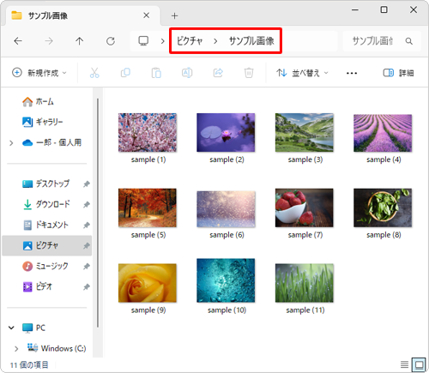This screenshot has width=429, height=373.
Task: Select sample (1) cherry blossom thumbnail
Action: [x=148, y=132]
